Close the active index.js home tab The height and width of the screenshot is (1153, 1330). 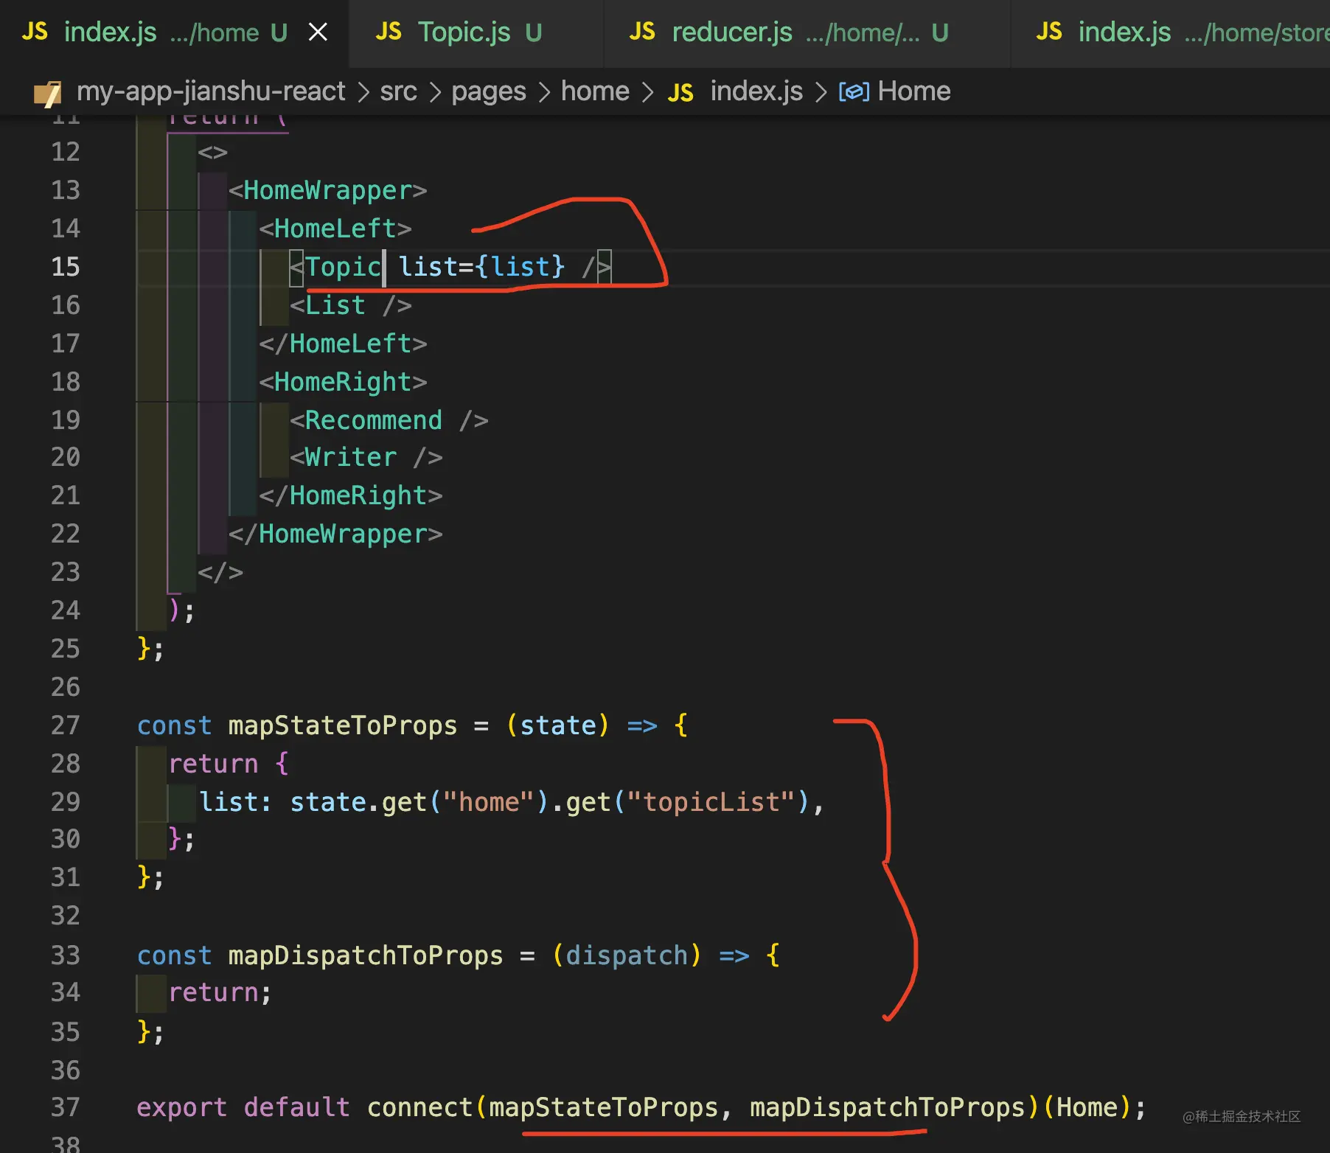(318, 32)
